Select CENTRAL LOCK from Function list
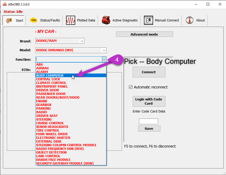This screenshot has width=226, height=175. pyautogui.click(x=71, y=79)
